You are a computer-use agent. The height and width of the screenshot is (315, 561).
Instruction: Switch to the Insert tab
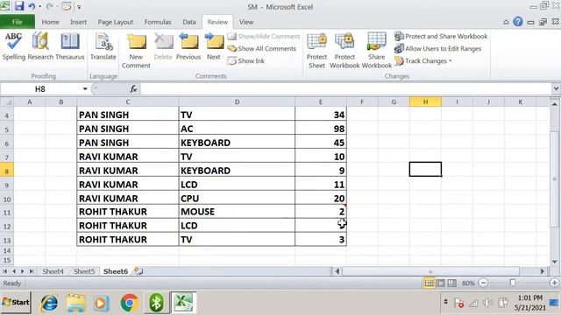(78, 22)
